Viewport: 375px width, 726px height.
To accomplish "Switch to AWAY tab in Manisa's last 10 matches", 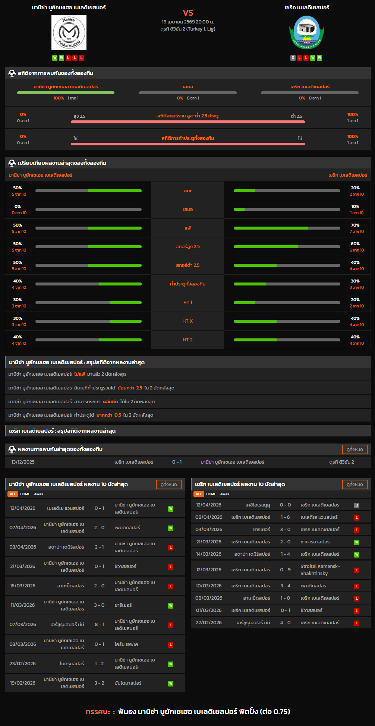I will [x=39, y=494].
